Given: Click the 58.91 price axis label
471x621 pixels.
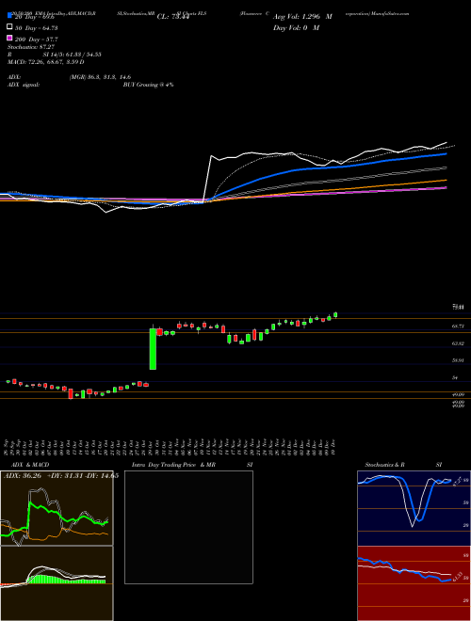Looking at the screenshot, I should pyautogui.click(x=458, y=360).
